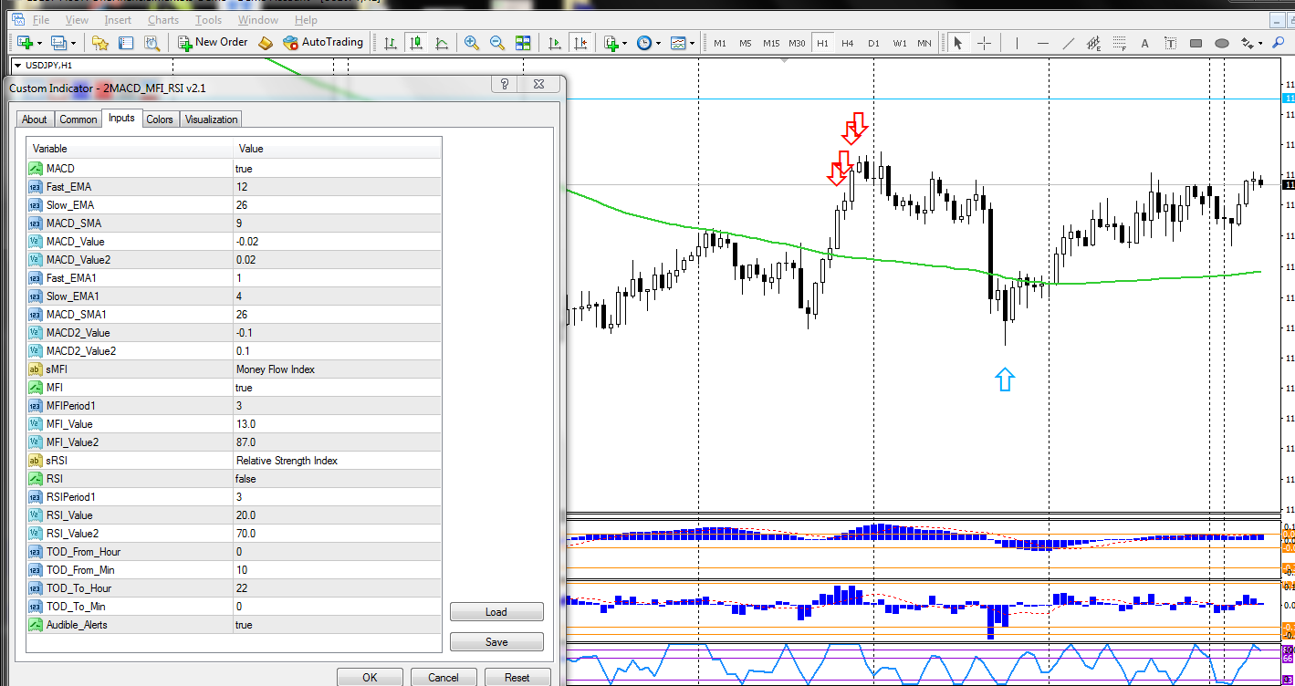Viewport: 1295px width, 686px height.
Task: Click the MFI_Value2 field showing 87.0
Action: point(338,442)
